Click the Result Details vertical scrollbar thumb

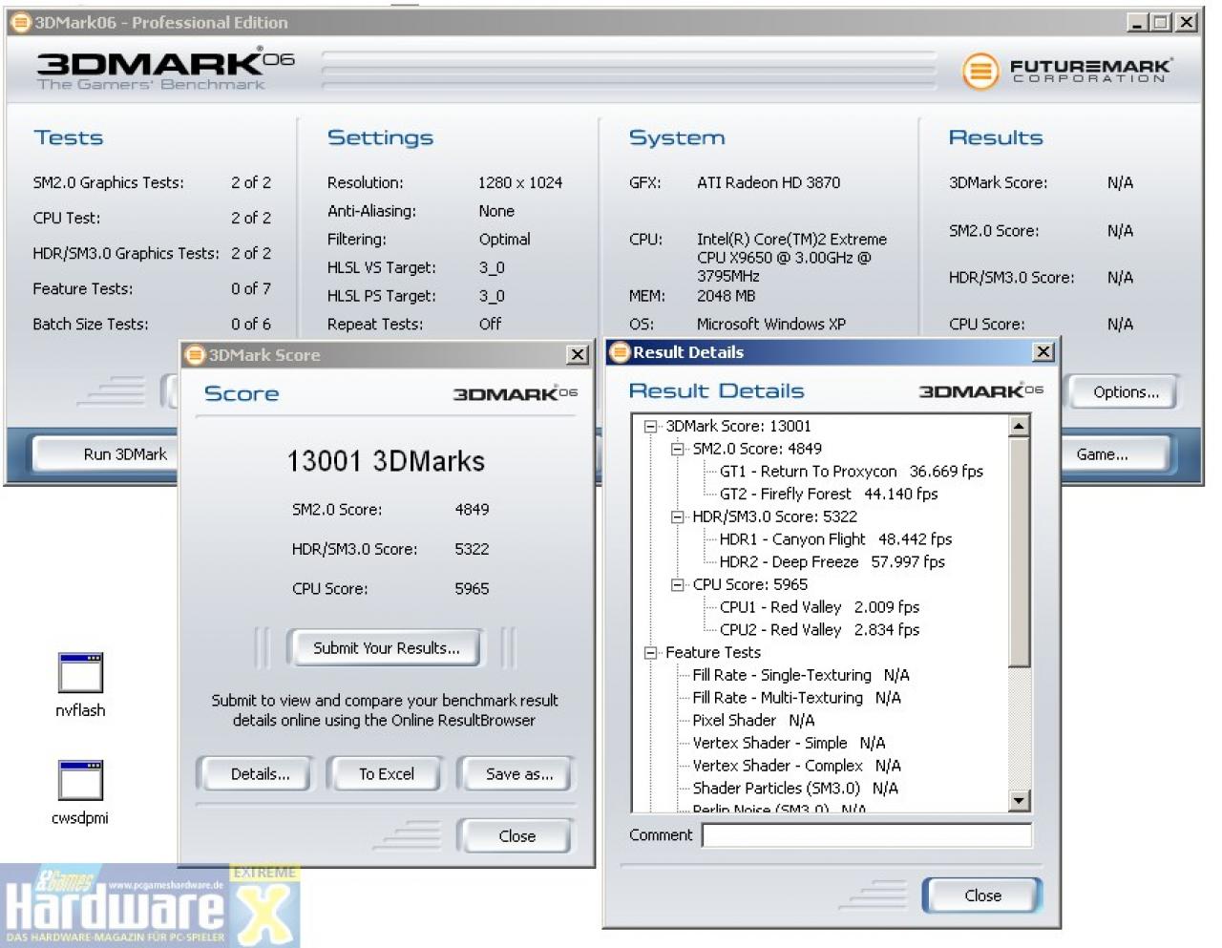1020,553
